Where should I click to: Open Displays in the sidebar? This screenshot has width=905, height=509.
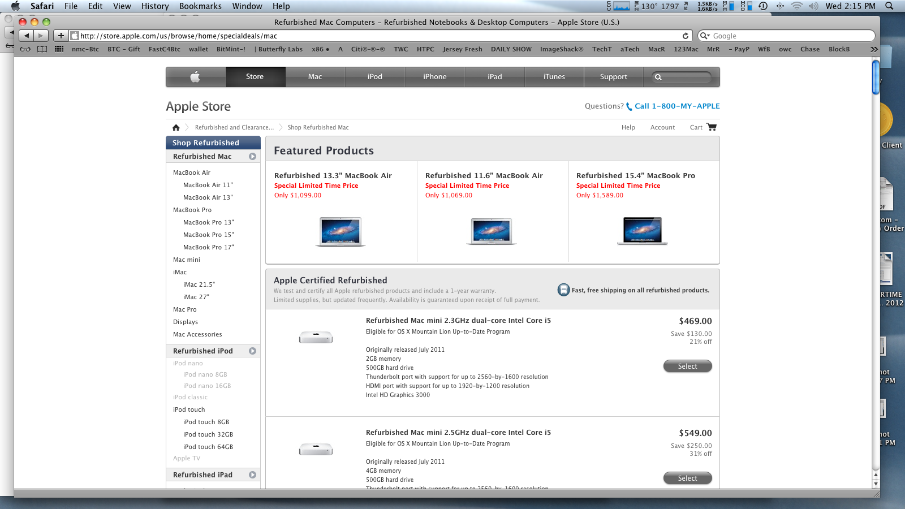pyautogui.click(x=186, y=322)
